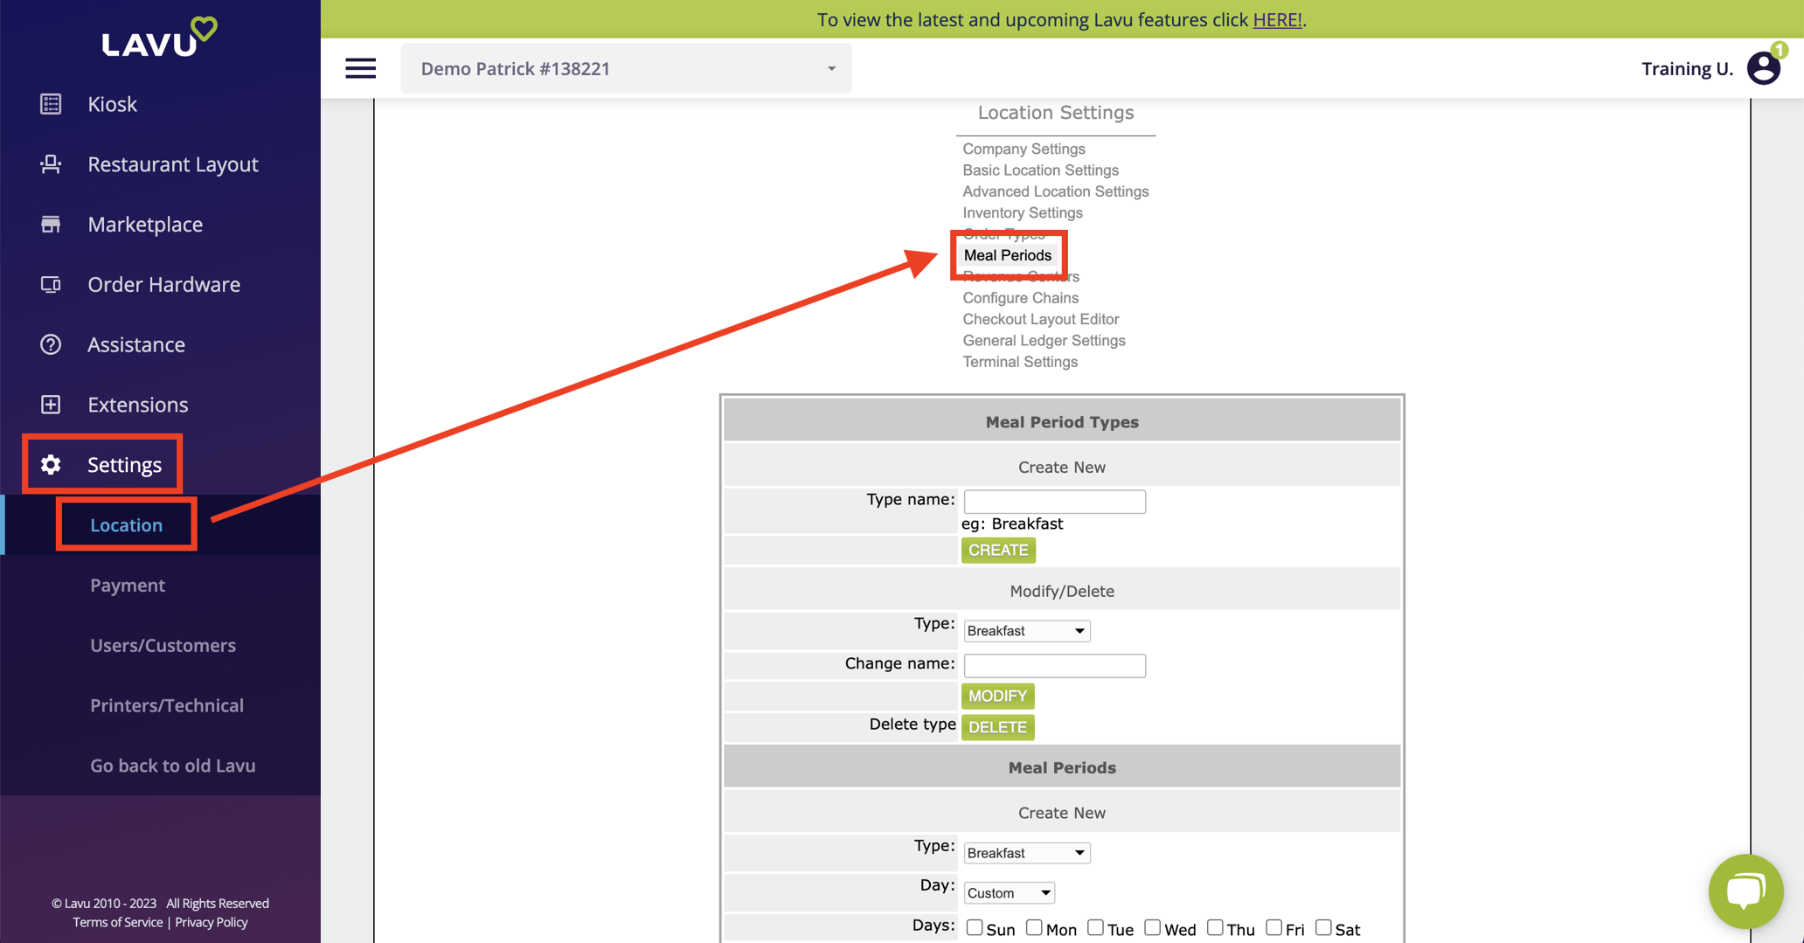
Task: Check the Wed day checkbox
Action: point(1153,927)
